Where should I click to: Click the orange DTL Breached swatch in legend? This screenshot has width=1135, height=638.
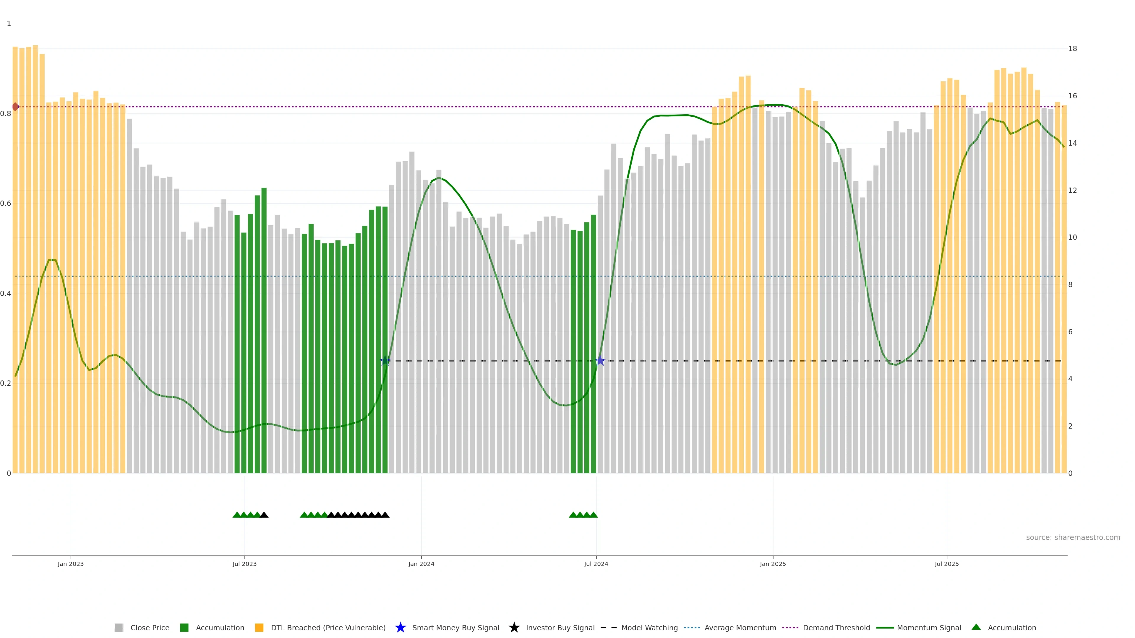tap(259, 627)
